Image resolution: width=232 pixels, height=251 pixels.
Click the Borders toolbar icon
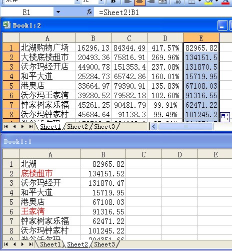pos(191,2)
